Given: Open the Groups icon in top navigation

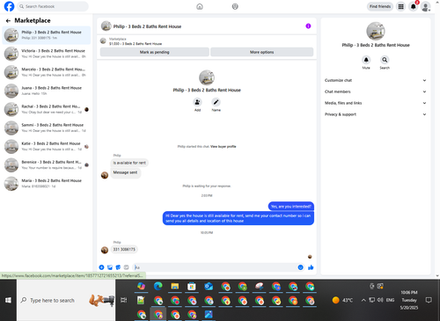Looking at the screenshot, I should (x=235, y=6).
